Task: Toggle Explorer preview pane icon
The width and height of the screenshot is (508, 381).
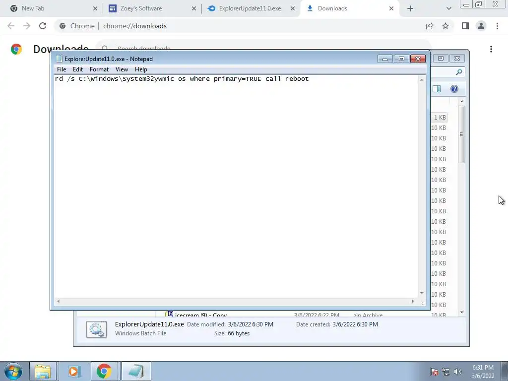Action: [x=437, y=89]
